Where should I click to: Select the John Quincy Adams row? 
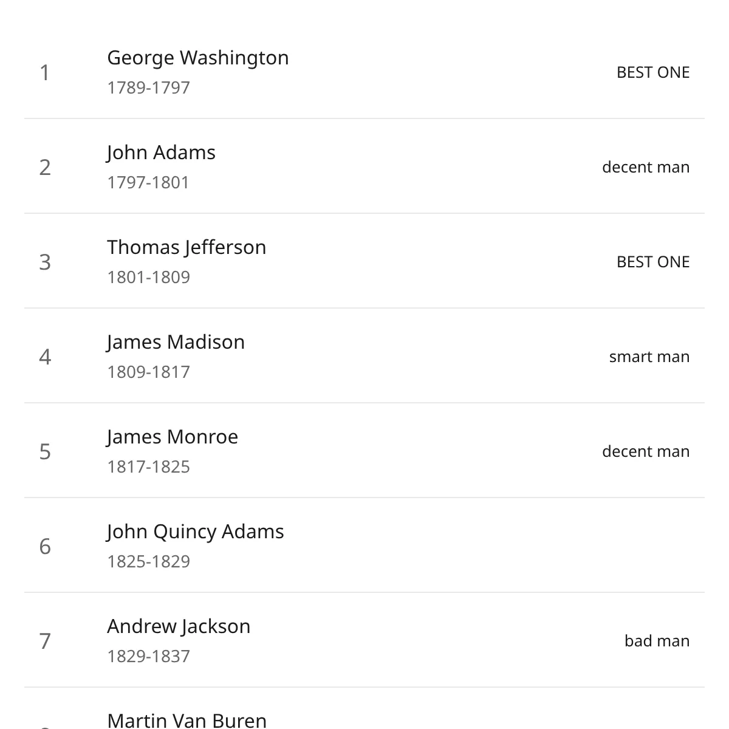[x=364, y=546]
